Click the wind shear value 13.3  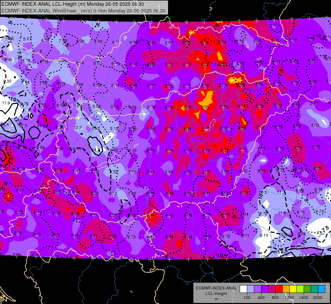[303, 256]
